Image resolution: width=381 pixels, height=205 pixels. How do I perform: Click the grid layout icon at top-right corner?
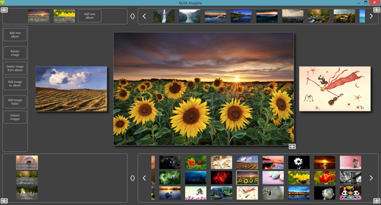coord(376,10)
